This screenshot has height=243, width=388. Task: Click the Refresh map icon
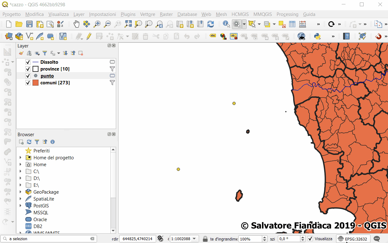pos(211,24)
